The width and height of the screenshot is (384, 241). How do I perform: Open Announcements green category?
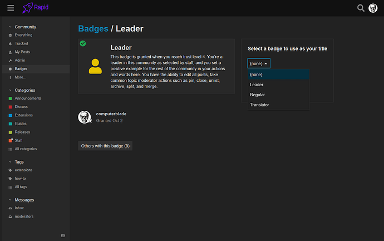(28, 98)
